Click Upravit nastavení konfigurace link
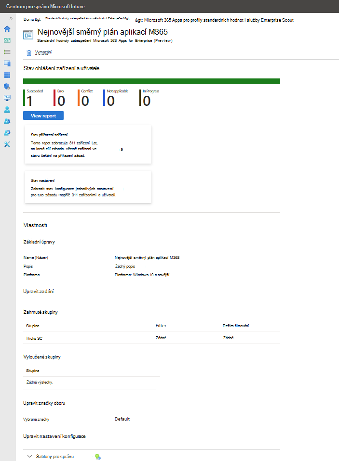The height and width of the screenshot is (461, 339). tap(54, 436)
